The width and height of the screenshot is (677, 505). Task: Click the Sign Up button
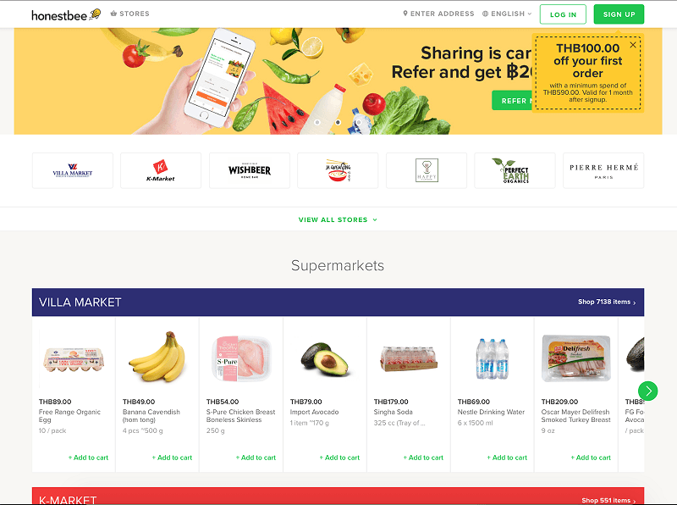point(619,14)
